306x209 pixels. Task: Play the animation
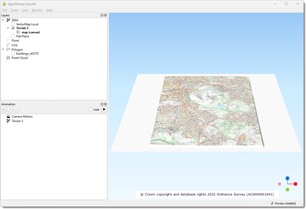coord(104,109)
